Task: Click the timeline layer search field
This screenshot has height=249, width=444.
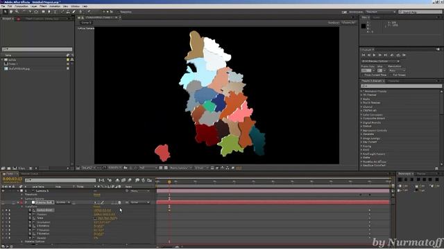Action: point(60,180)
